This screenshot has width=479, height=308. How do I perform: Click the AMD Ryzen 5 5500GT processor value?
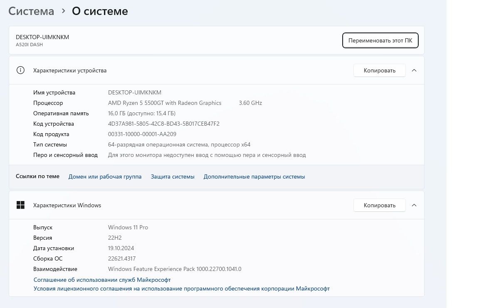click(x=165, y=103)
